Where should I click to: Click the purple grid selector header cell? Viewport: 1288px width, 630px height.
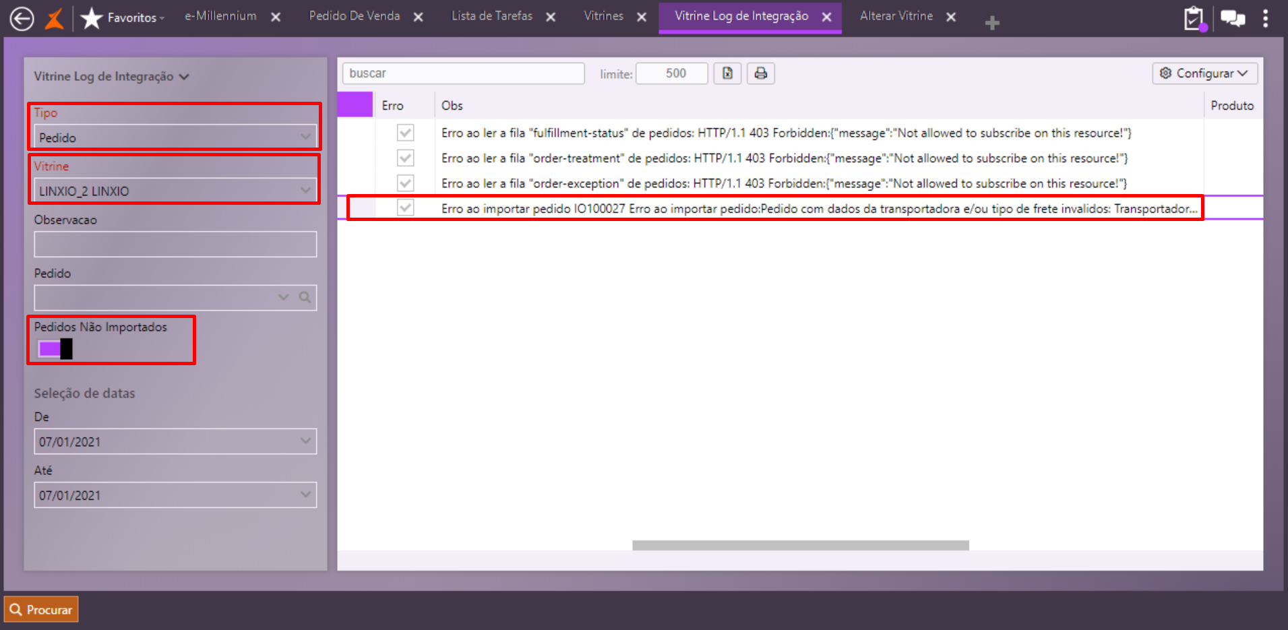click(x=355, y=106)
